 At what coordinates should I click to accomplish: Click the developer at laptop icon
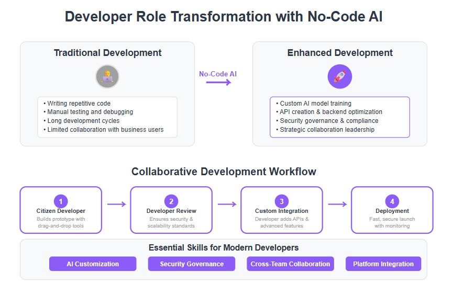click(107, 76)
